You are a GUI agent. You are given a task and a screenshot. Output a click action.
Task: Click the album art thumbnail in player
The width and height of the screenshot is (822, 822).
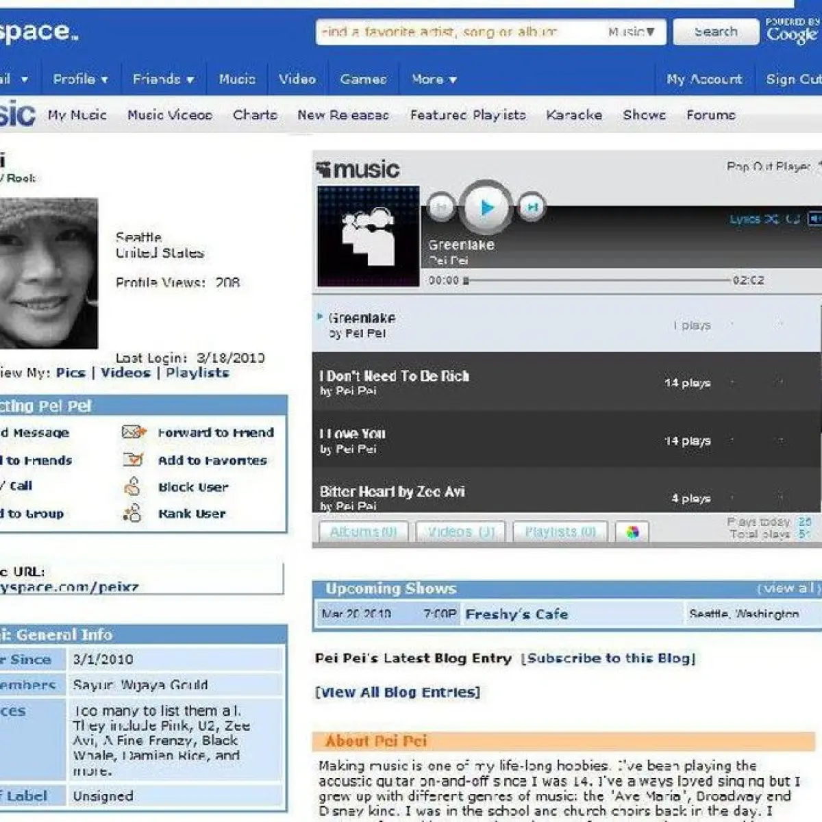pyautogui.click(x=369, y=236)
